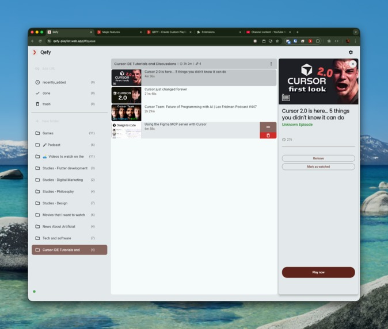Open the Studies - Flutter development folder
This screenshot has width=388, height=329.
[x=69, y=168]
